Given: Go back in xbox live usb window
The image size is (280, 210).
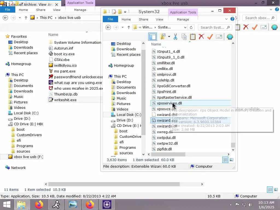Looking at the screenshot, I should click(5, 18).
